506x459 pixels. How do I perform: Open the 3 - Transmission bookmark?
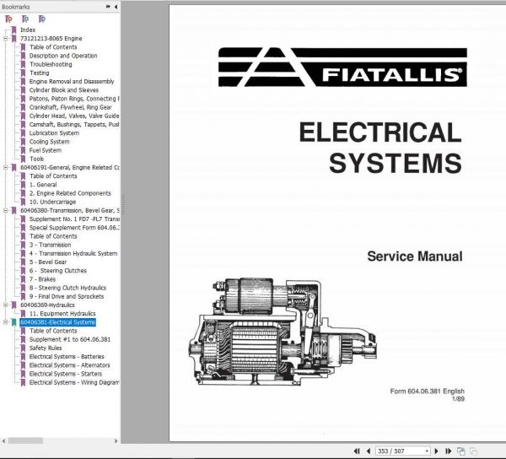click(x=50, y=245)
